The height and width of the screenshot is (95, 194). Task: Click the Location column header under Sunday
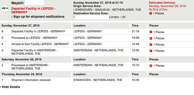[79, 26]
